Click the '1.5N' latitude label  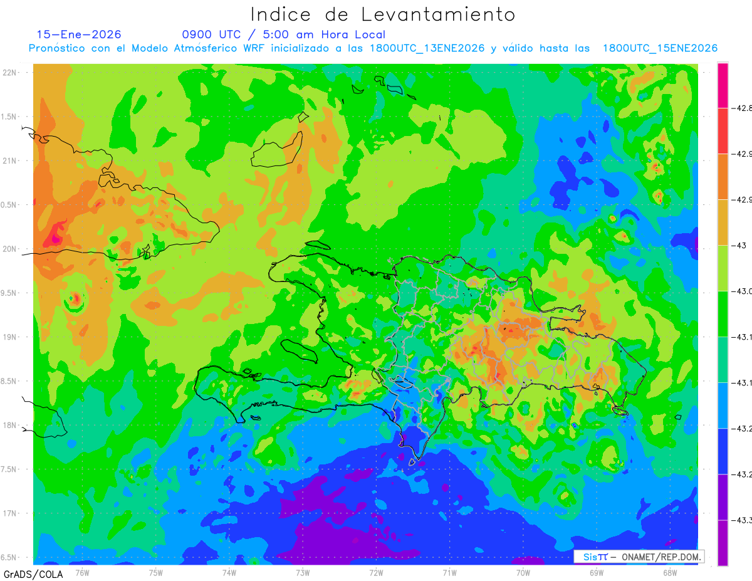pos(9,117)
